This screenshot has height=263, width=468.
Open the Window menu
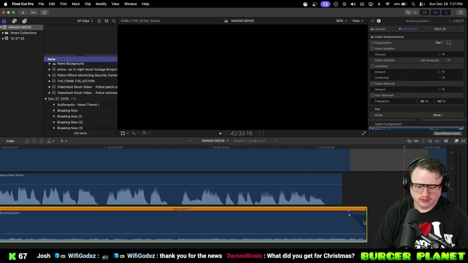pos(131,4)
